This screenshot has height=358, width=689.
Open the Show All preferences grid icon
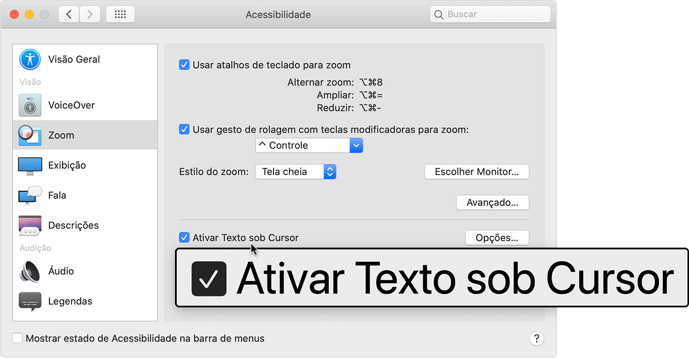pos(120,14)
